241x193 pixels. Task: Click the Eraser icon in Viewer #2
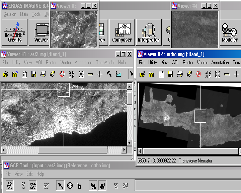pos(189,74)
